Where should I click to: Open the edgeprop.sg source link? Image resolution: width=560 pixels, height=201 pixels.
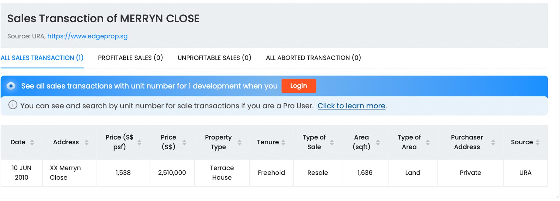[87, 36]
